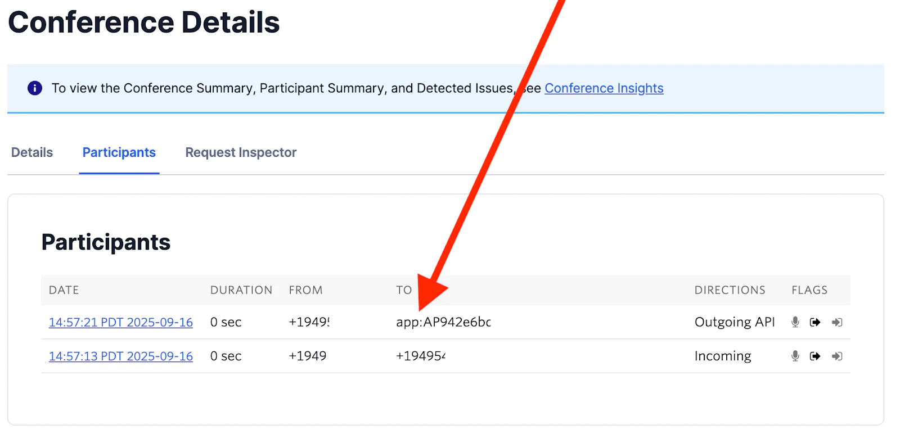Click the microphone flag on the Incoming row
Image resolution: width=900 pixels, height=443 pixels.
(795, 356)
